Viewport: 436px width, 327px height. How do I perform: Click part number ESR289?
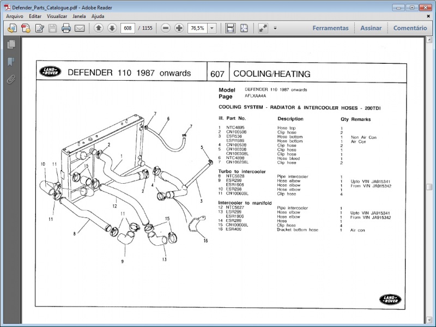[234, 220]
